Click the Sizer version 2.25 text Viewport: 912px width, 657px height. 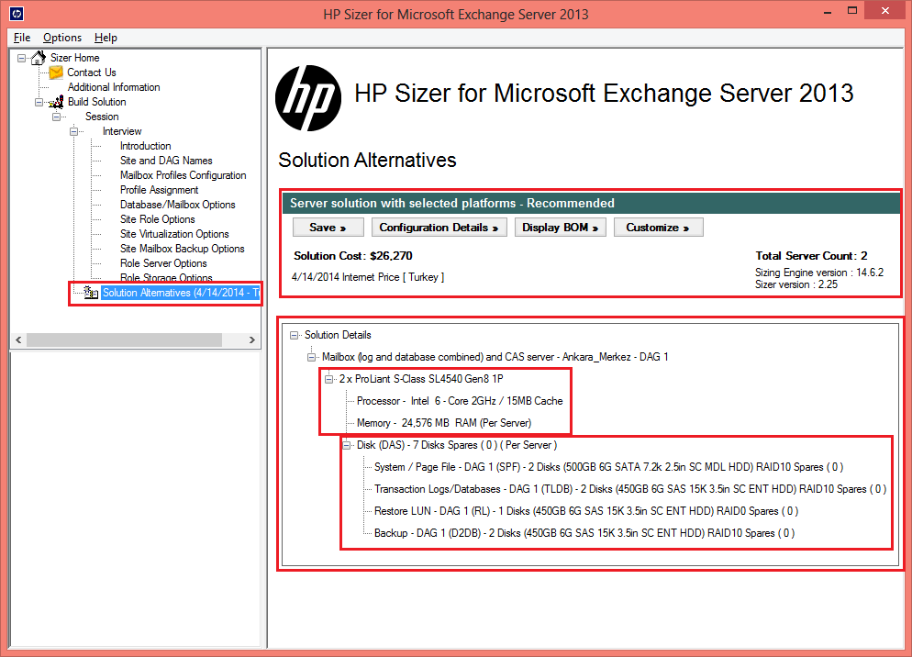pyautogui.click(x=796, y=284)
